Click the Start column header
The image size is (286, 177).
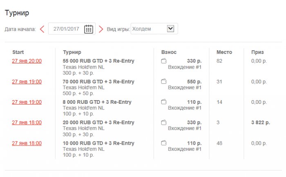pyautogui.click(x=18, y=52)
